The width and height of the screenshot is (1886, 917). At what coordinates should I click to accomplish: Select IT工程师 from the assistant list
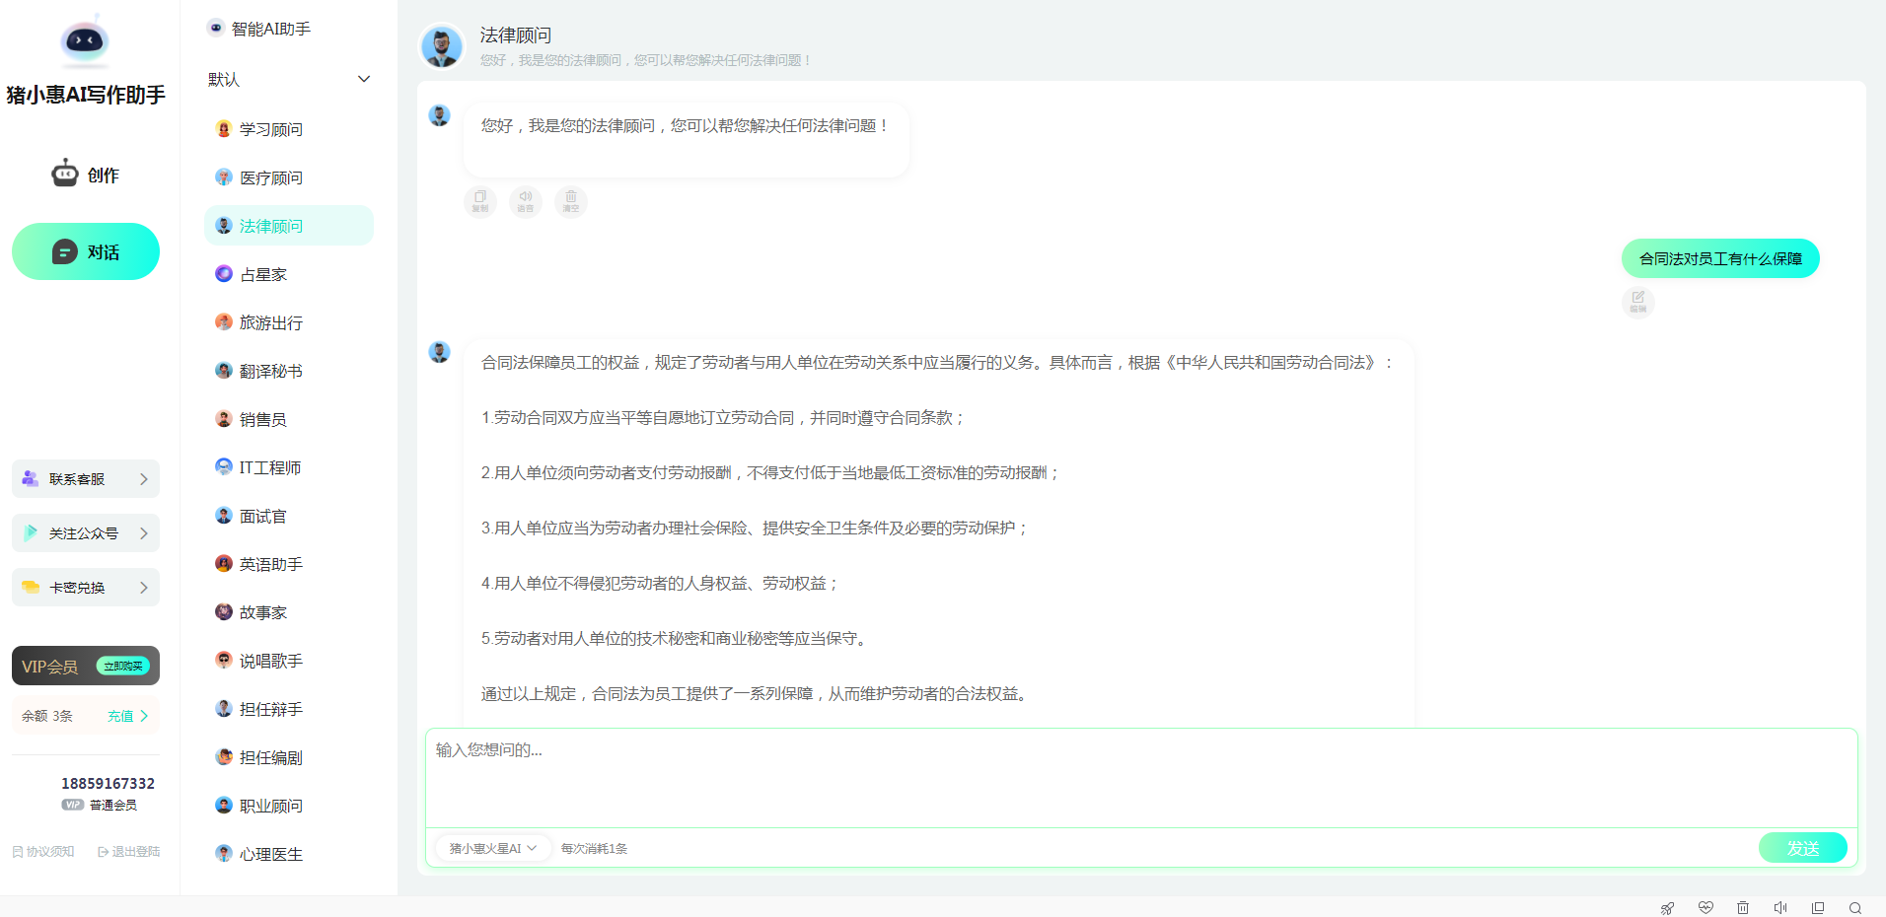click(x=269, y=467)
